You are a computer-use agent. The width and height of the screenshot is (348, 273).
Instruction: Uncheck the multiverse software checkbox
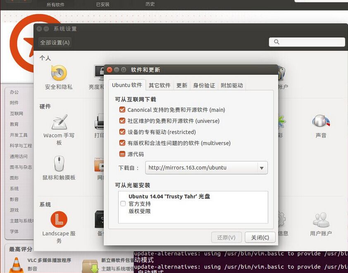pos(122,143)
